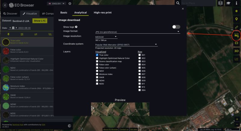This screenshot has width=241, height=131.
Task: Switch to the High-res print tab
Action: [103, 13]
